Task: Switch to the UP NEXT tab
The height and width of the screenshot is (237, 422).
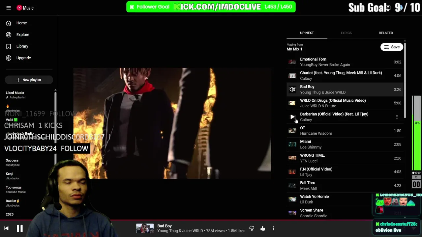Action: click(x=307, y=33)
